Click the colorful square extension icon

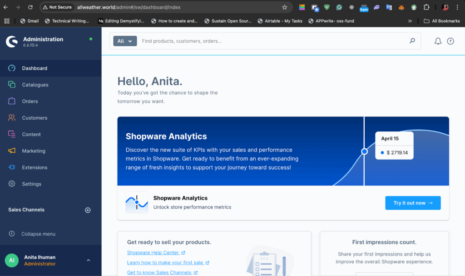[x=302, y=7]
